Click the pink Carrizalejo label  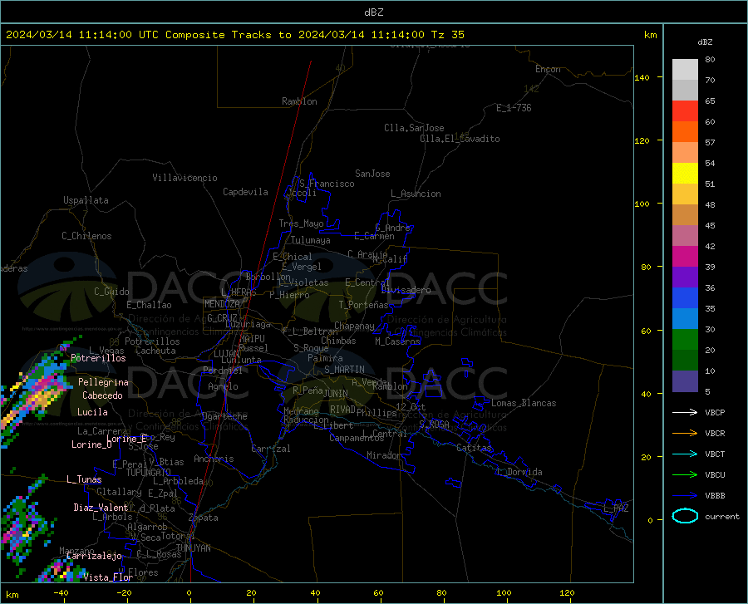pos(94,556)
